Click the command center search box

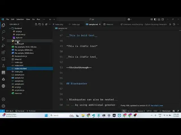(x=92, y=19)
